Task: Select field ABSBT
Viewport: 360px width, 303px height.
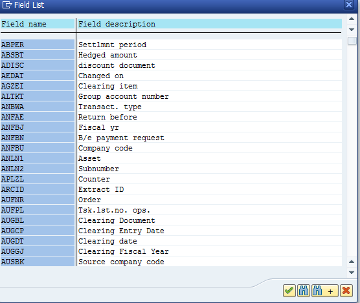Action: coord(38,55)
